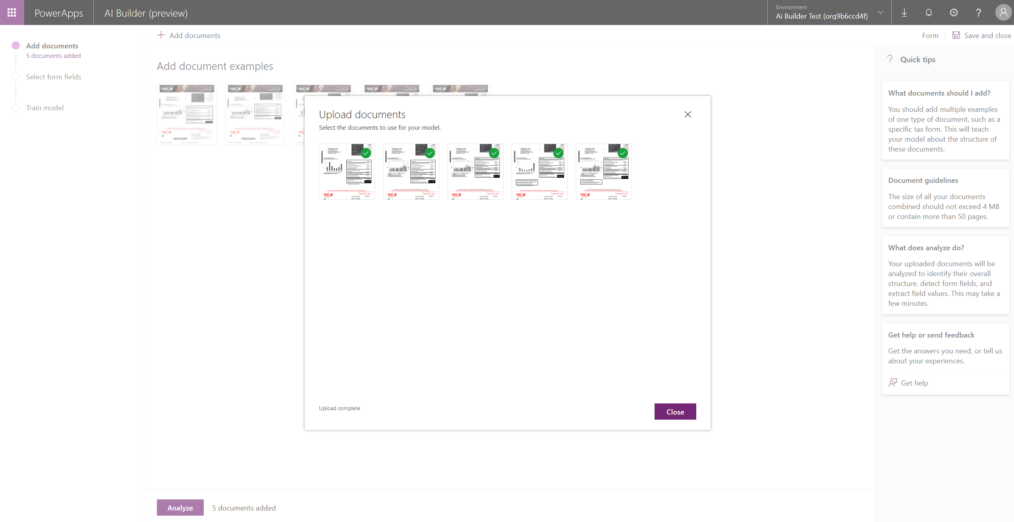Click the Save and close disk icon
This screenshot has height=522, width=1014.
[x=956, y=35]
